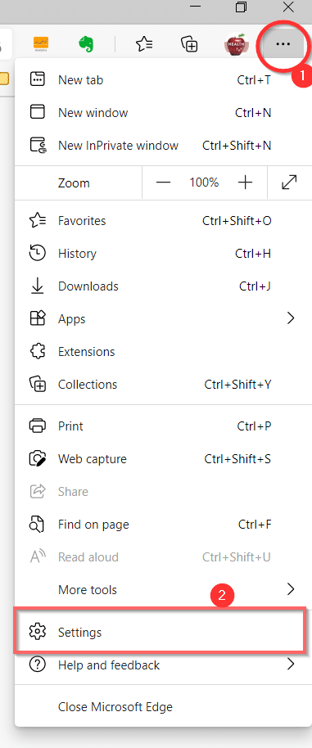Enter full screen with the diagonal arrows icon
312x748 pixels.
tap(289, 182)
